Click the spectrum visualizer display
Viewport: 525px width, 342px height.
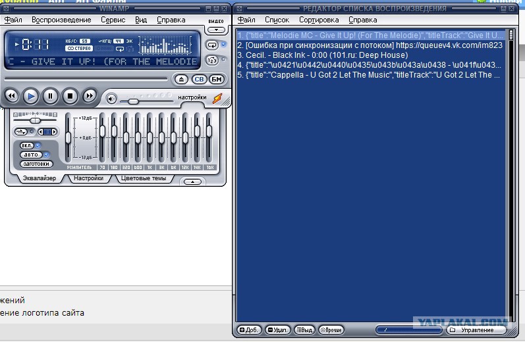[x=165, y=45]
